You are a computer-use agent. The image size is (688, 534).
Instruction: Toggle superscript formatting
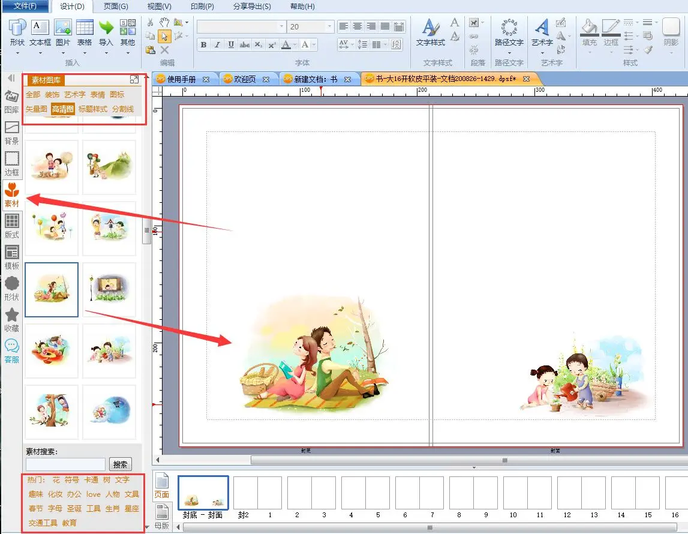click(x=272, y=45)
